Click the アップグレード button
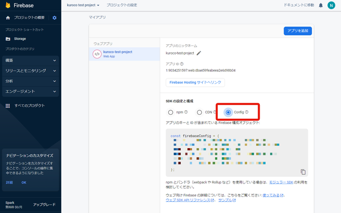The width and height of the screenshot is (341, 213). (44, 204)
